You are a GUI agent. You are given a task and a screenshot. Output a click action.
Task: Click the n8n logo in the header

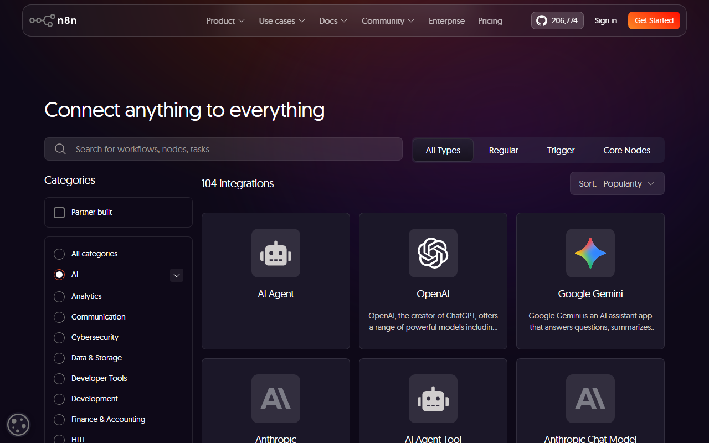(x=53, y=20)
